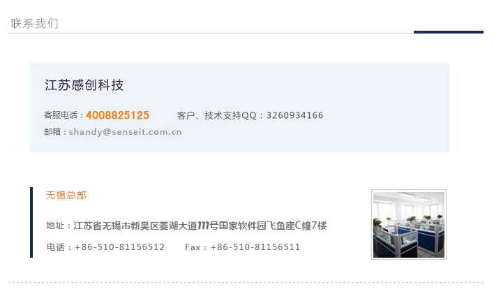Click the Fax label

coord(193,247)
